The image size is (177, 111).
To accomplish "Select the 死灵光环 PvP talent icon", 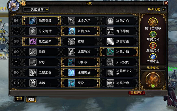I will click(x=153, y=34).
